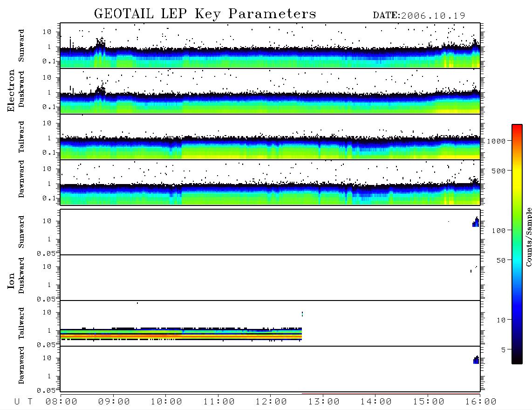The width and height of the screenshot is (532, 410).
Task: Select the "Counts/Sample" color scale label
Action: [x=529, y=237]
